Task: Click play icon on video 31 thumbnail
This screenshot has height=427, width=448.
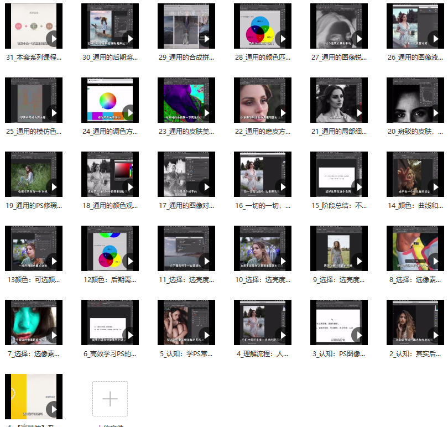Action: [x=54, y=39]
